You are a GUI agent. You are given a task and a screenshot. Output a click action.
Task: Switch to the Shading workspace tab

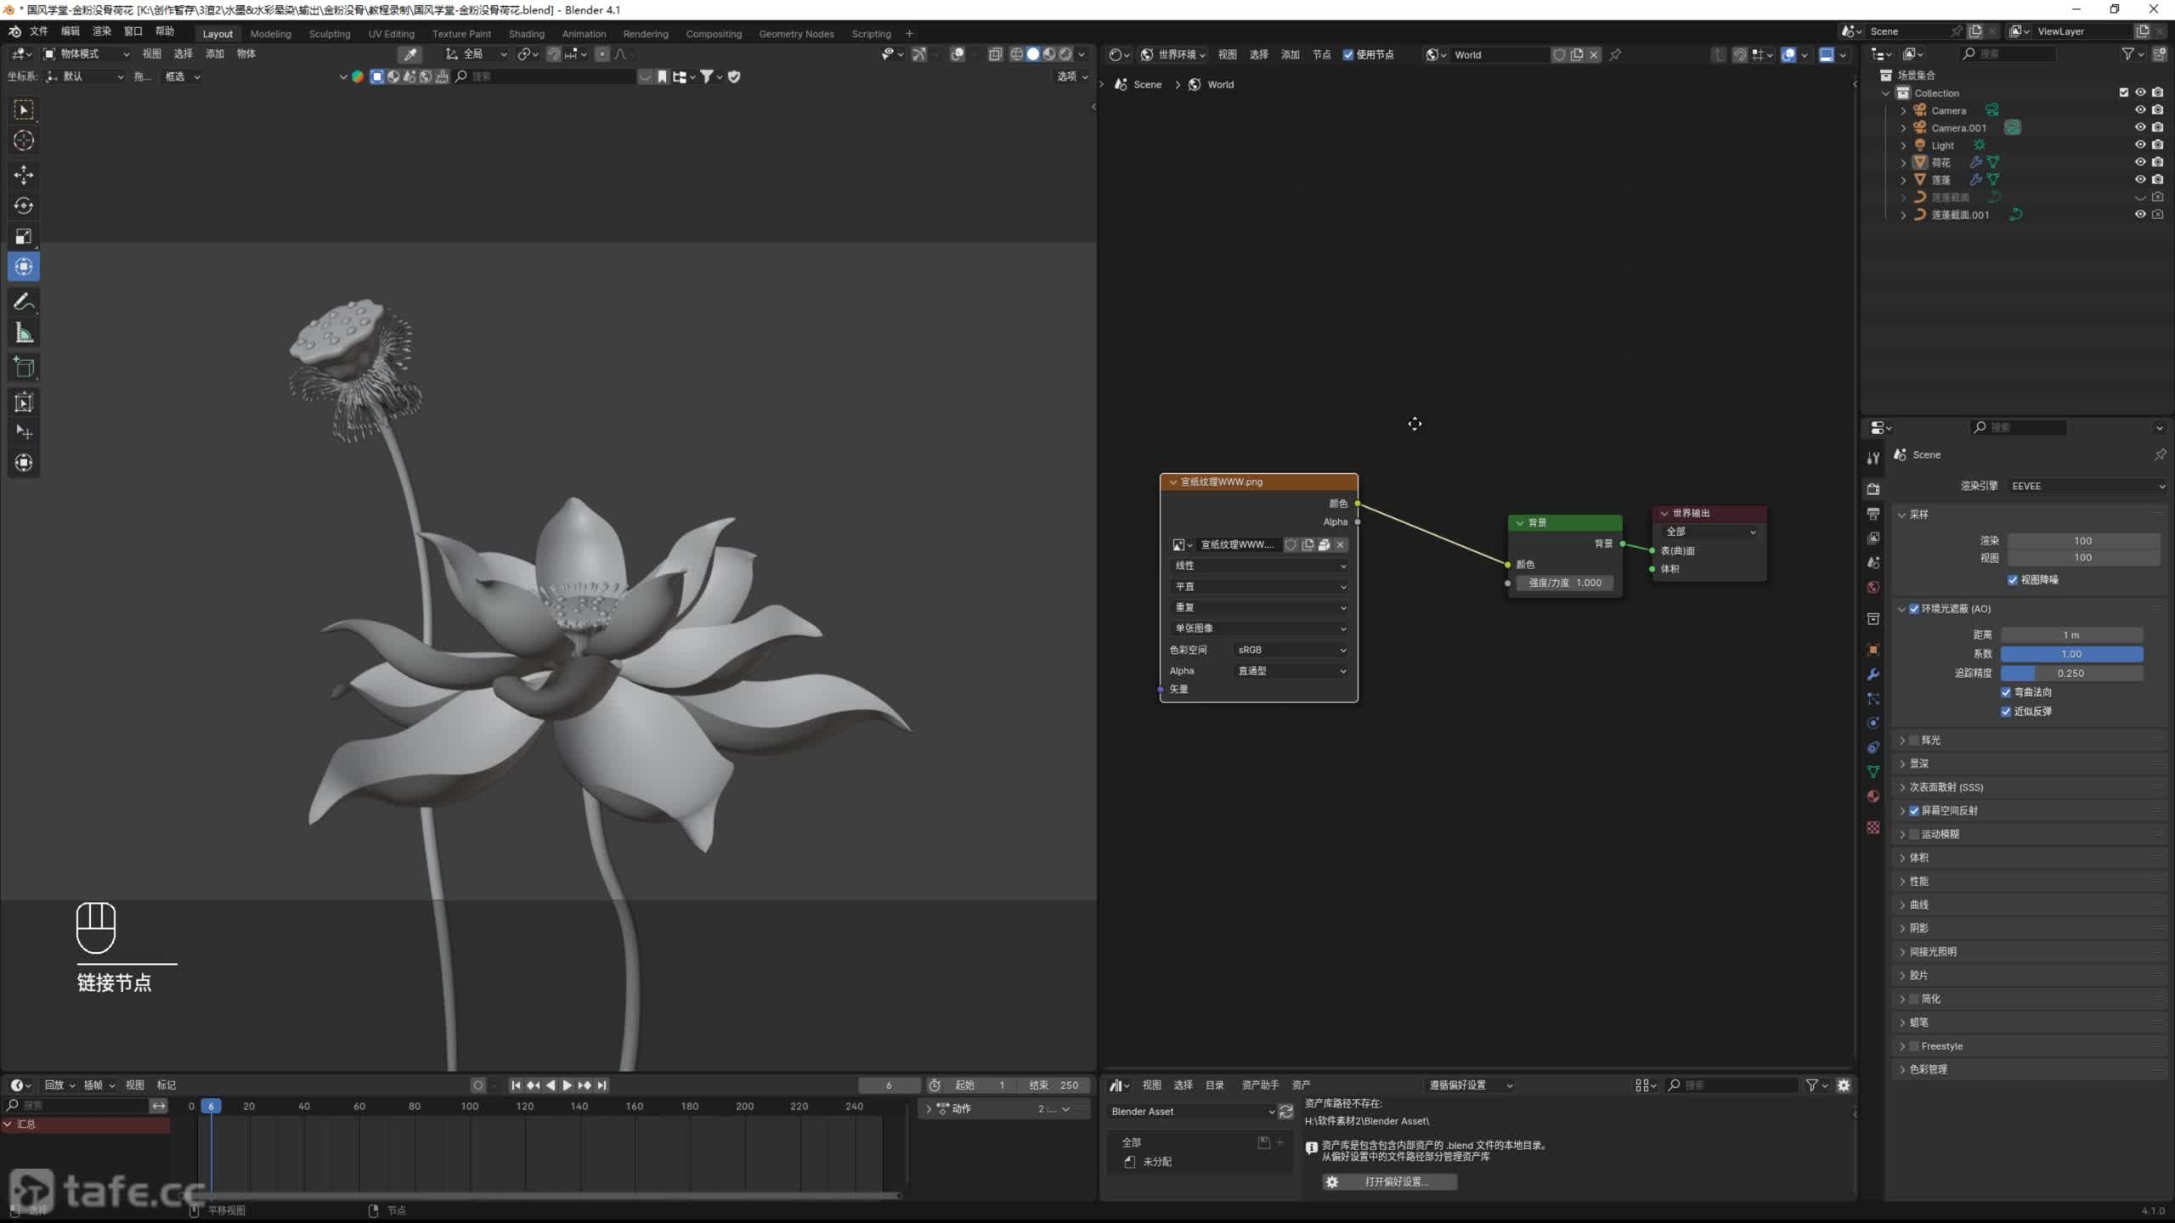pyautogui.click(x=526, y=34)
